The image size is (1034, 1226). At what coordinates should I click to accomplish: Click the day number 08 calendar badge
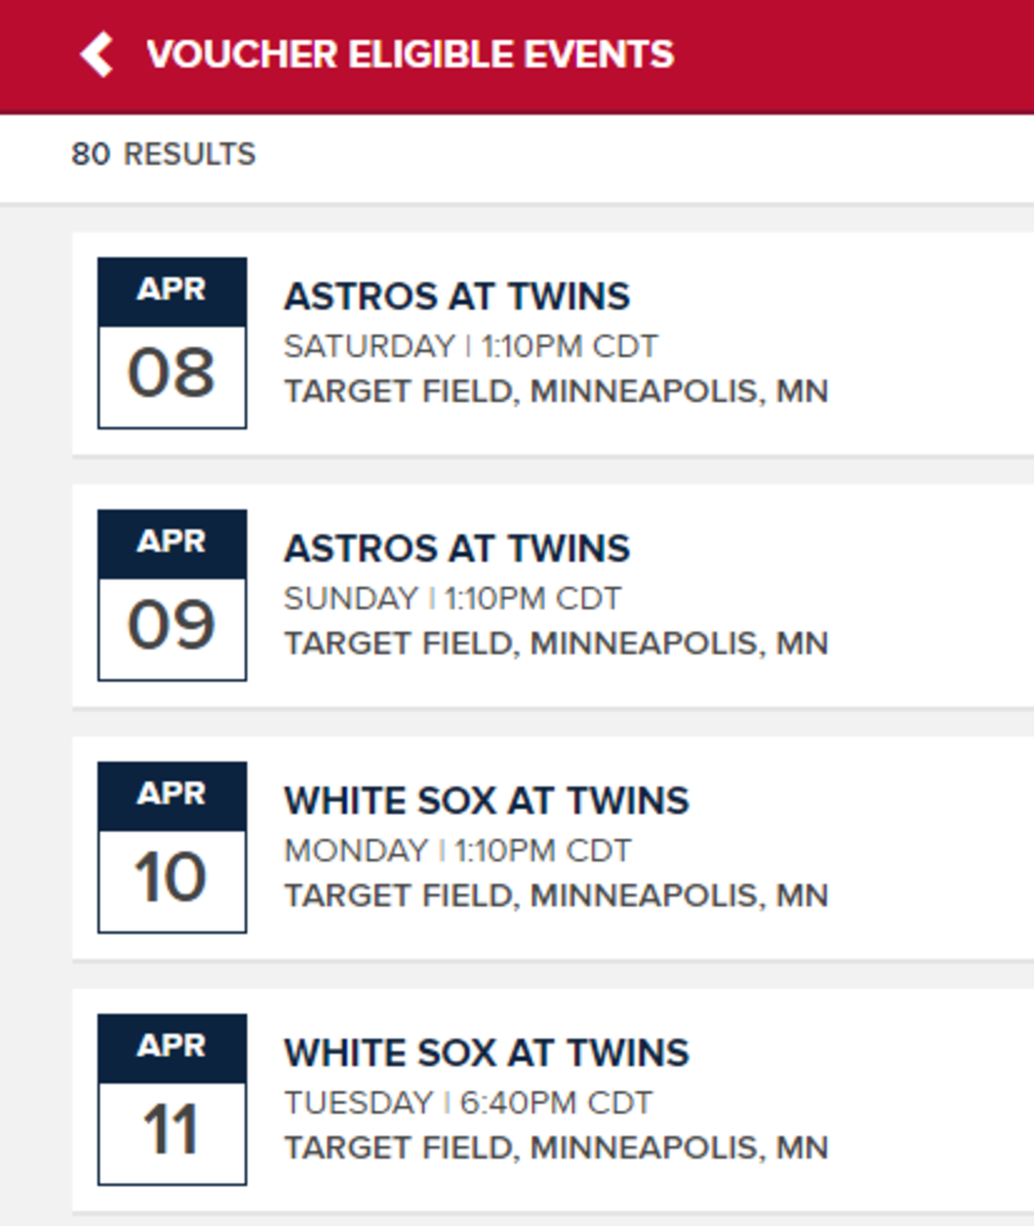[171, 373]
